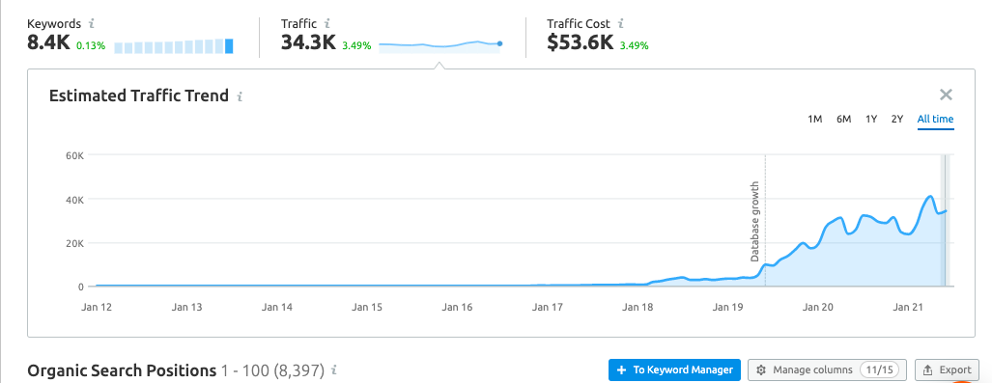The height and width of the screenshot is (383, 992).
Task: Click the plus icon on To Keyword Manager
Action: pyautogui.click(x=621, y=369)
